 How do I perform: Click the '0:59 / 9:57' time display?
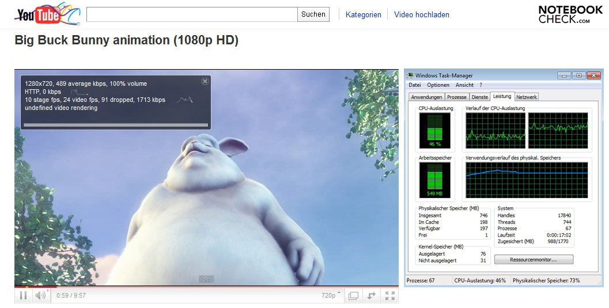tap(71, 295)
